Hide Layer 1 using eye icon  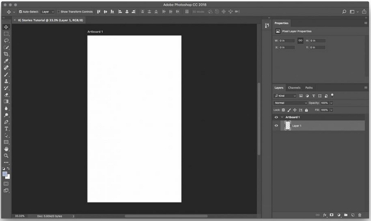coord(276,126)
